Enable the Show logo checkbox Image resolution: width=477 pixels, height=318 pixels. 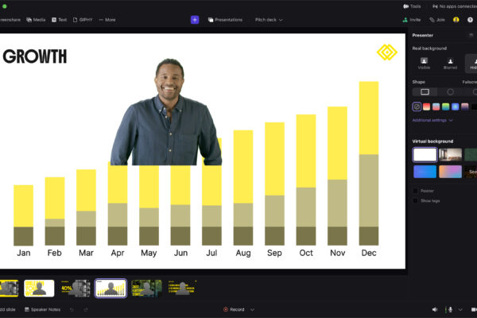(x=415, y=200)
